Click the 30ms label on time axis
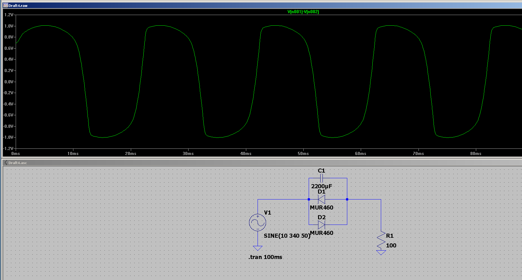This screenshot has width=522, height=280. click(188, 153)
